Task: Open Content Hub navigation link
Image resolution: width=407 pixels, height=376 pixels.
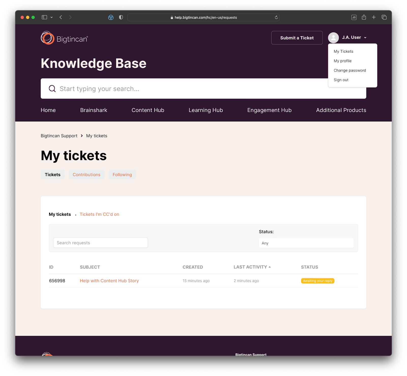Action: click(x=148, y=110)
